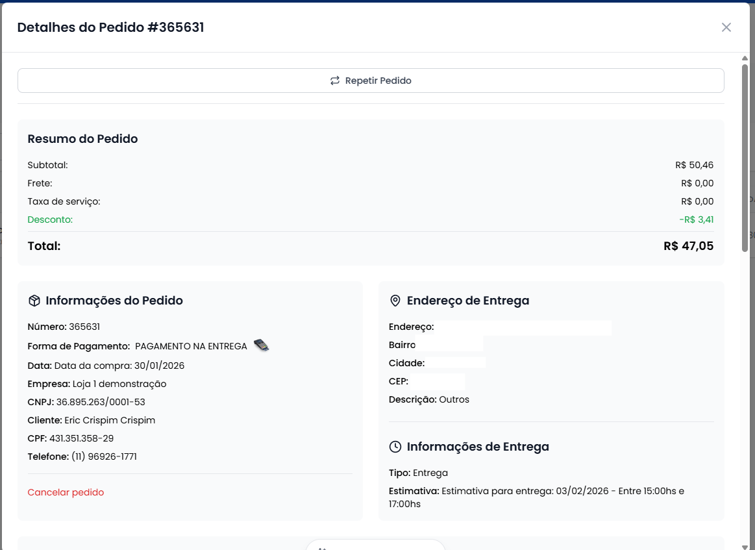This screenshot has width=755, height=550.
Task: Click the scroll down arrow at bottom
Action: [745, 544]
